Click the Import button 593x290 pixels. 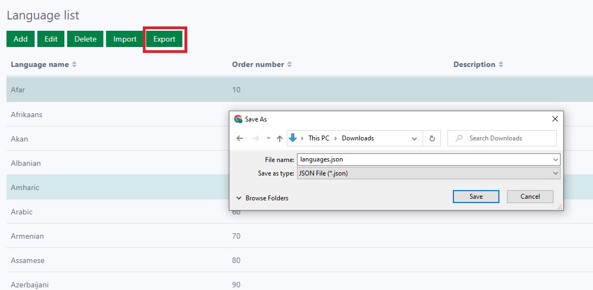pyautogui.click(x=125, y=39)
